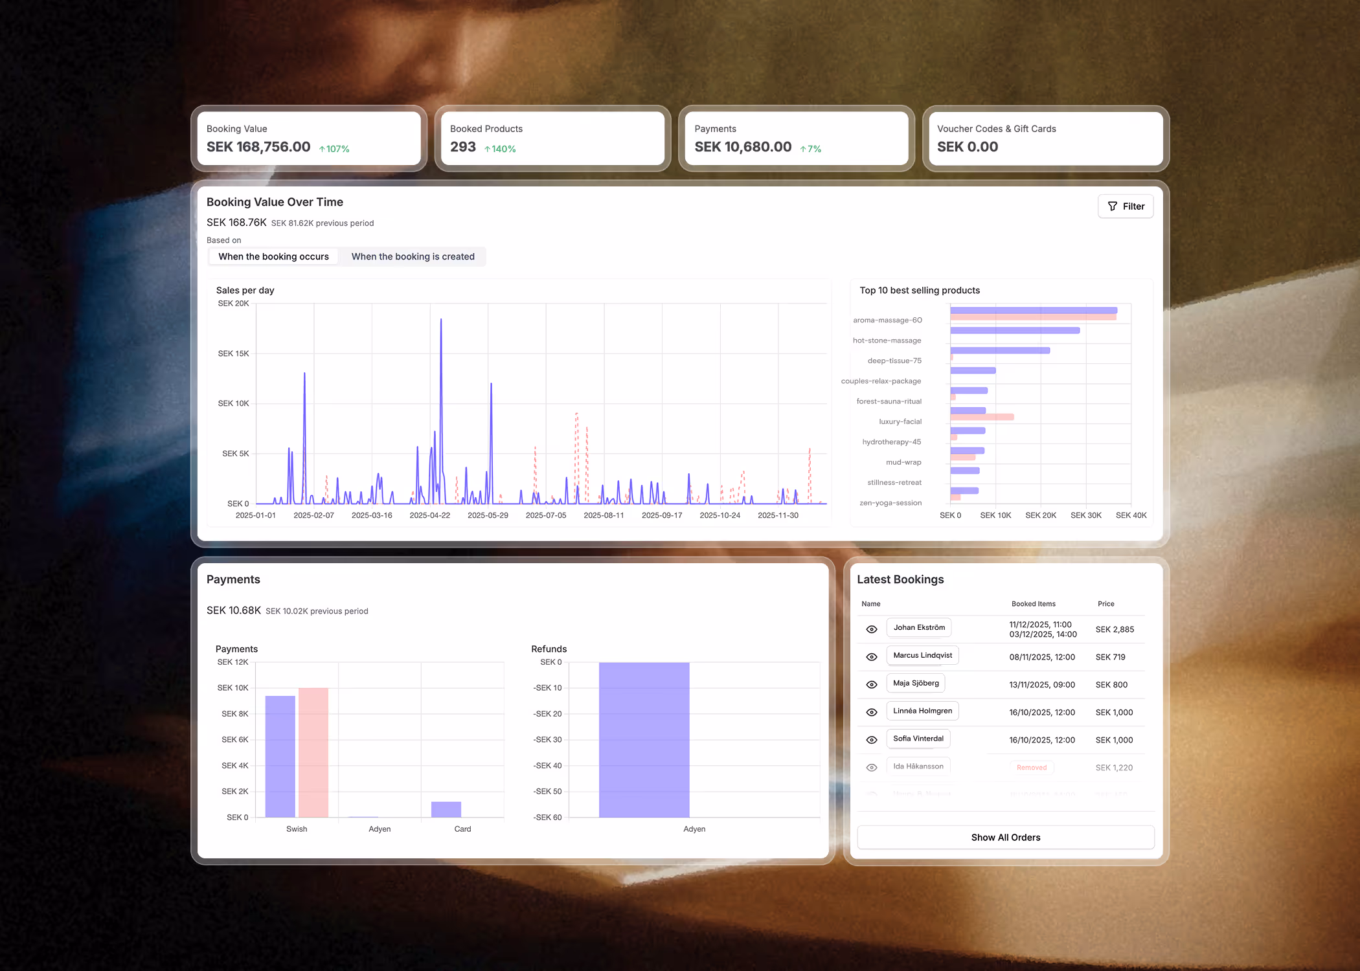1360x971 pixels.
Task: View Johan Ekström's booking details via eye icon
Action: click(871, 629)
